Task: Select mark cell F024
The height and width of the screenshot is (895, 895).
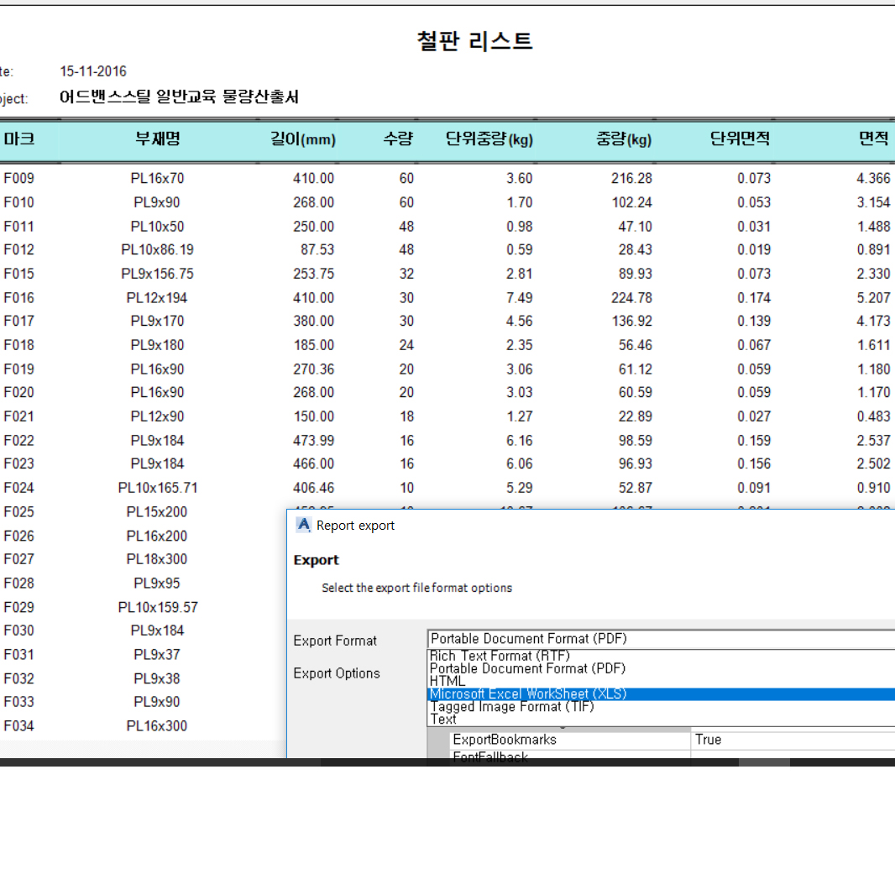Action: click(x=18, y=488)
